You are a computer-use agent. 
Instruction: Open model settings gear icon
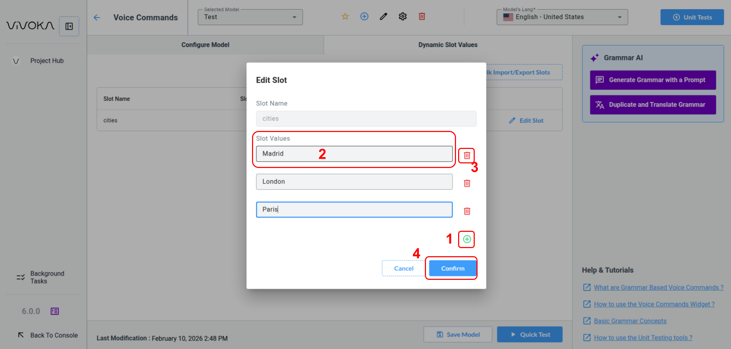[403, 17]
